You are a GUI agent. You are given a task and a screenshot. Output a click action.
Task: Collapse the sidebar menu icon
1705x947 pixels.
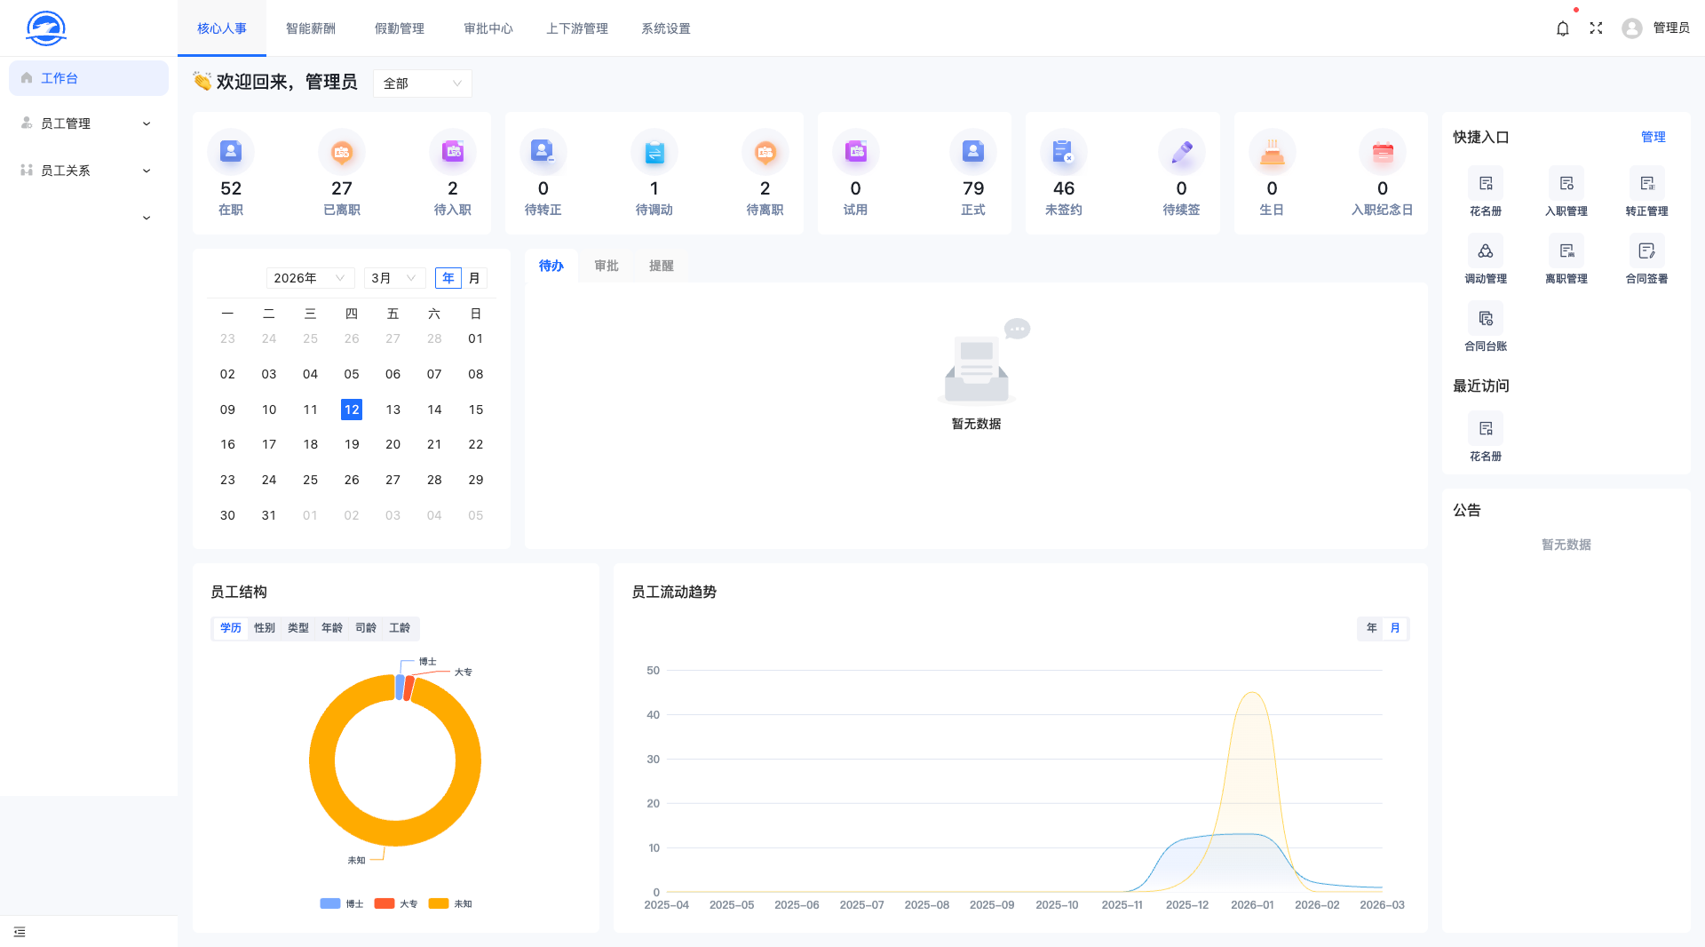pyautogui.click(x=20, y=932)
